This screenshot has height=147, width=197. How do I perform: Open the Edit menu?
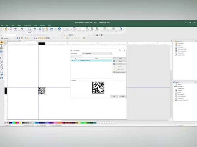[7, 25]
